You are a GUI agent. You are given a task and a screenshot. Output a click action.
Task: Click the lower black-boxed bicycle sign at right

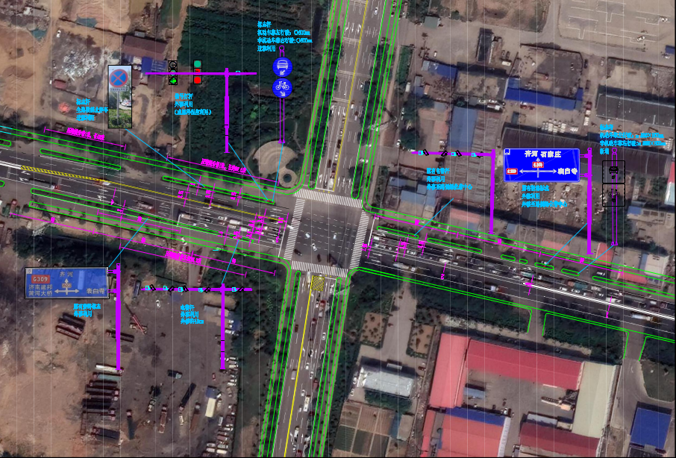pyautogui.click(x=613, y=195)
